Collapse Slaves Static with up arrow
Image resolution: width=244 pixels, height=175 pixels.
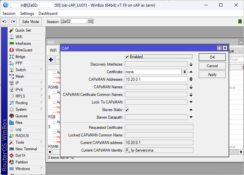[191, 110]
